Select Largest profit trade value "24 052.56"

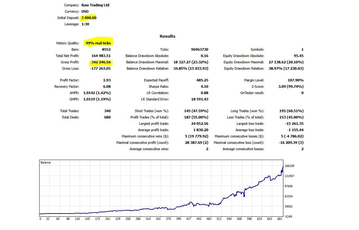click(200, 124)
